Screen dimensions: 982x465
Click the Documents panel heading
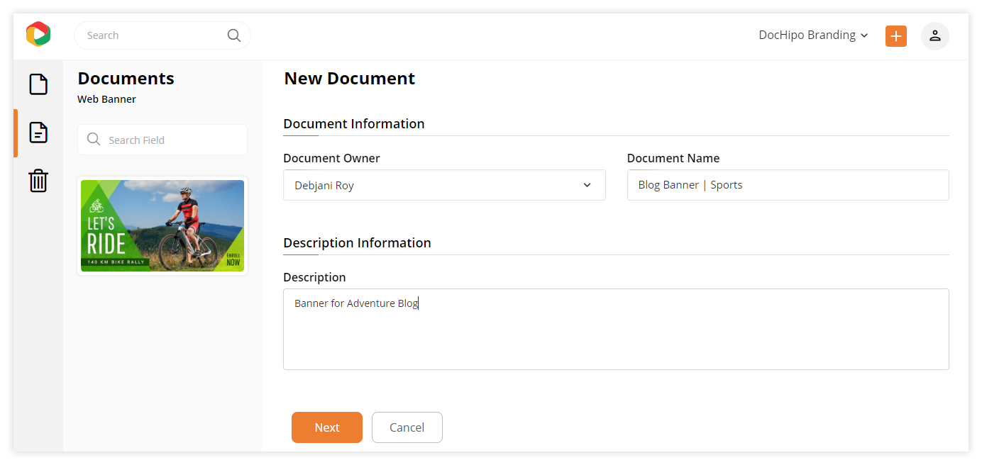126,79
